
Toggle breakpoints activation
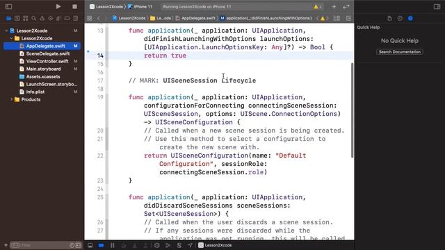click(x=101, y=245)
